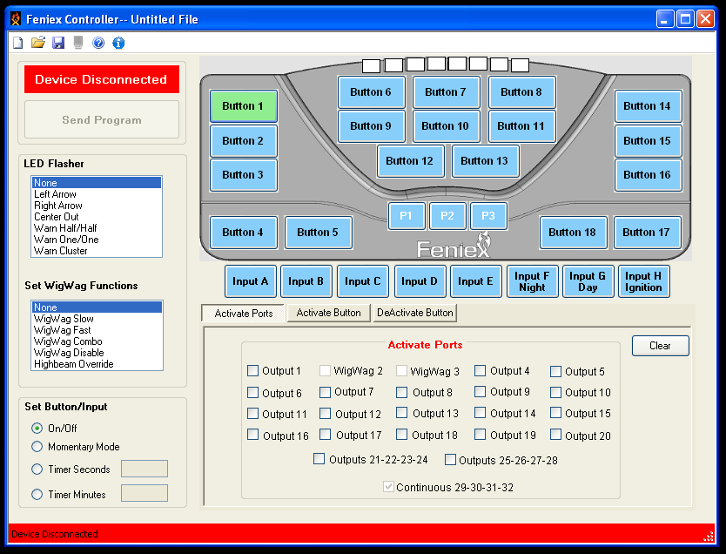Select Center Out flasher pattern

pyautogui.click(x=97, y=217)
